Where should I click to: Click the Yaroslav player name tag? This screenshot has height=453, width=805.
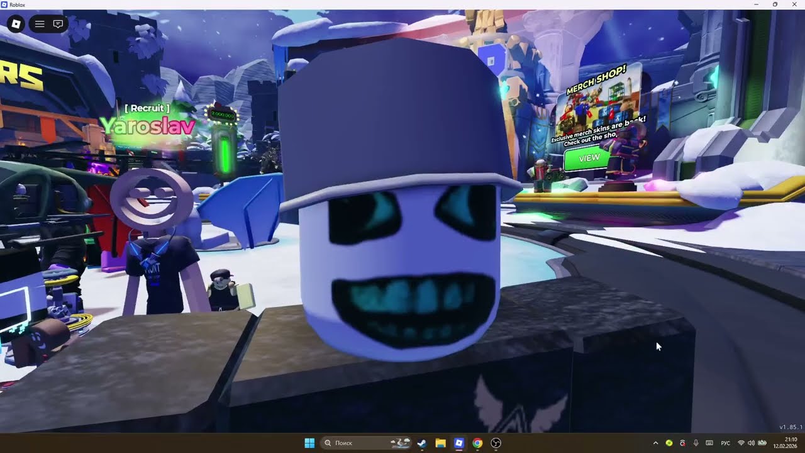tap(147, 126)
